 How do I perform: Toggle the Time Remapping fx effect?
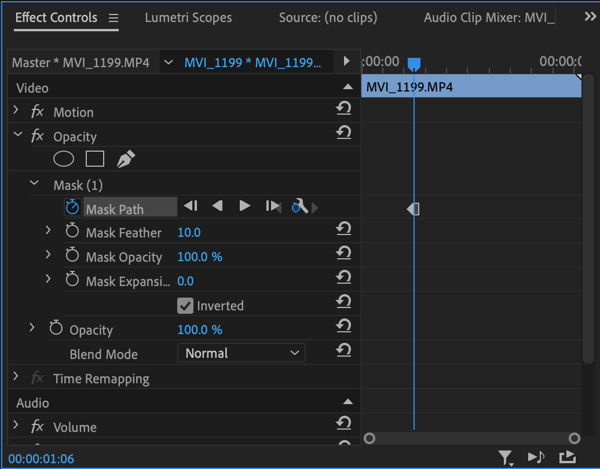click(x=37, y=378)
